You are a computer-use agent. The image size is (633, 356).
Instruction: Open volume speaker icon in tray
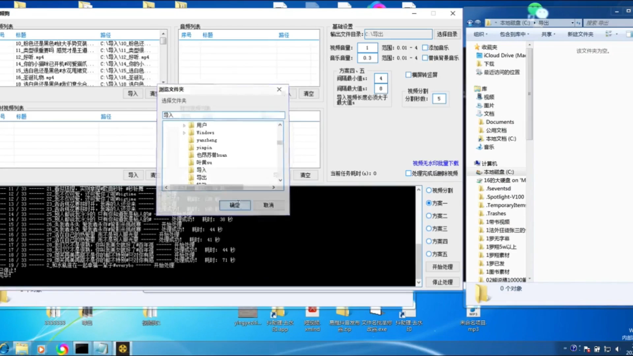click(618, 349)
